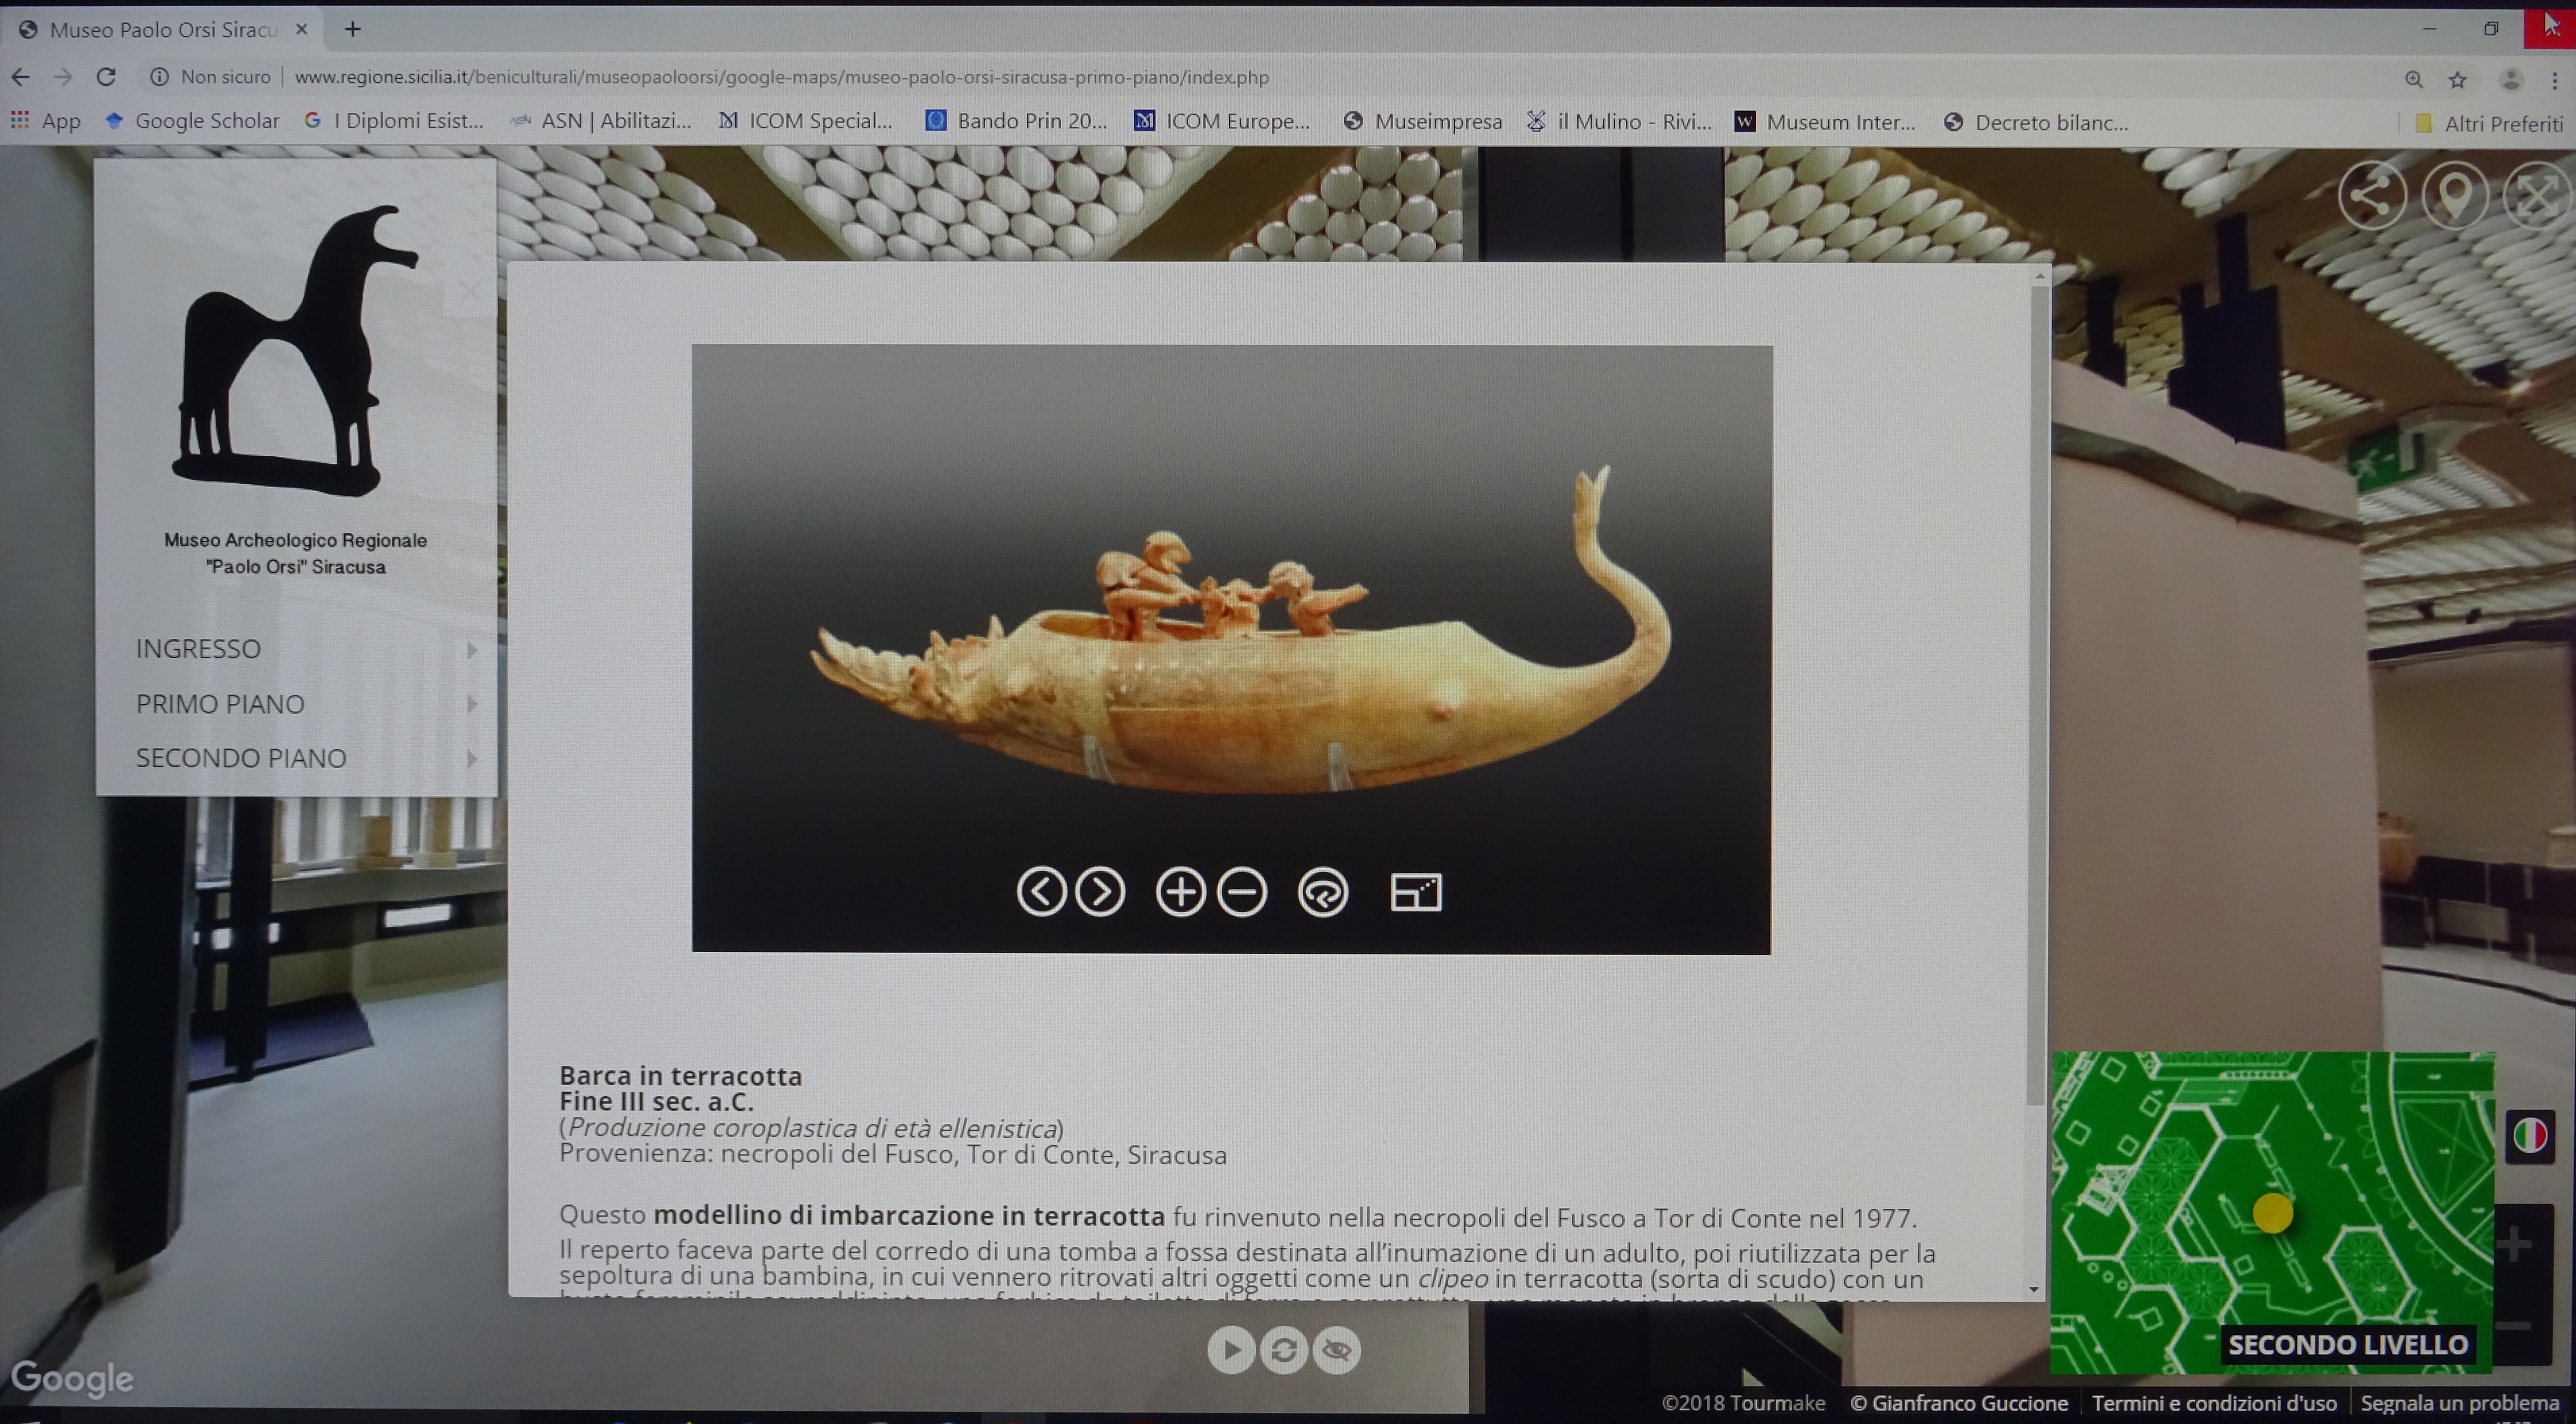This screenshot has width=2576, height=1424.
Task: Toggle the auto-rotate circular arrows button
Action: pyautogui.click(x=1284, y=1350)
